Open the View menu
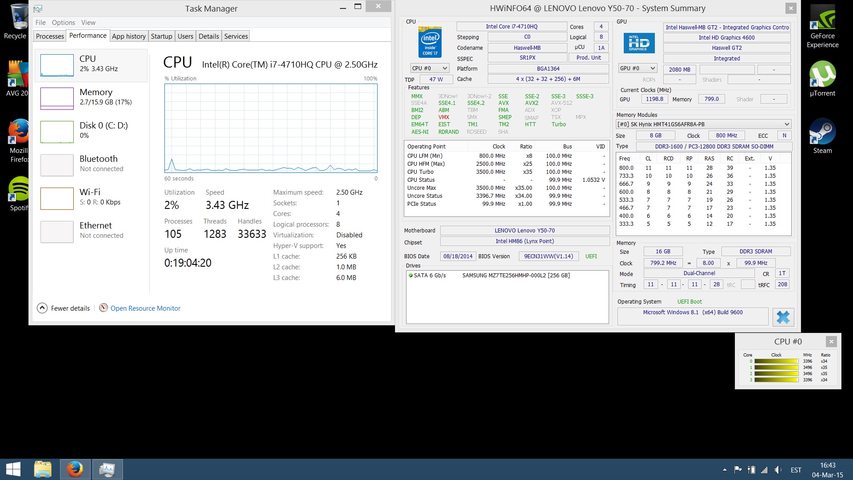Screen dimensions: 853x480 (88, 22)
